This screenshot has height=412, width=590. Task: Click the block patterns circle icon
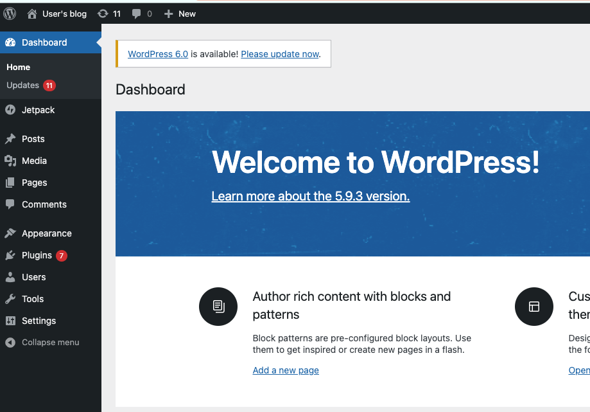(218, 307)
